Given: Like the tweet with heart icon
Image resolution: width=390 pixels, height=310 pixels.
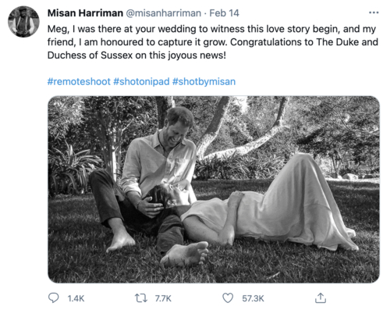Looking at the screenshot, I should (228, 298).
